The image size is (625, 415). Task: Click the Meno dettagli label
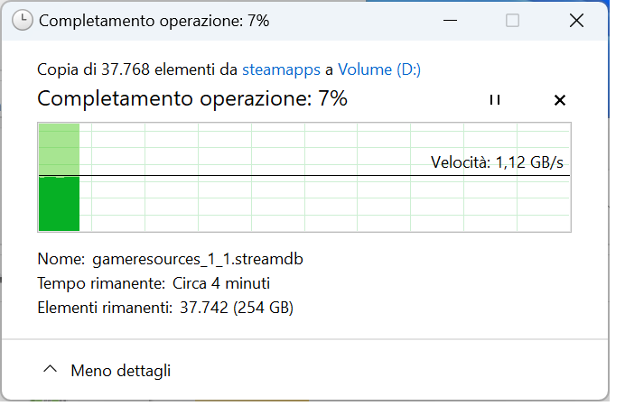120,370
